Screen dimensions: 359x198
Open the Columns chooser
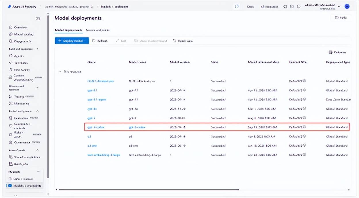coord(337,52)
